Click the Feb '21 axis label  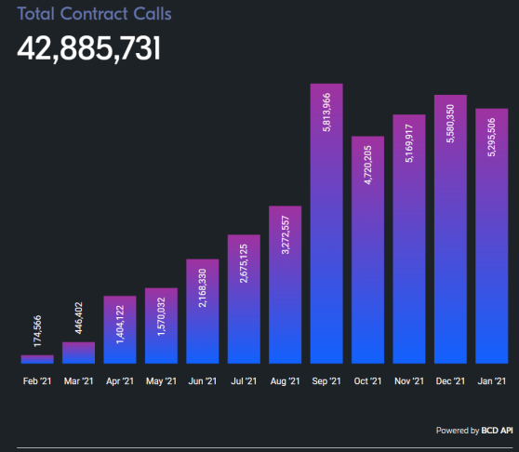pos(37,381)
